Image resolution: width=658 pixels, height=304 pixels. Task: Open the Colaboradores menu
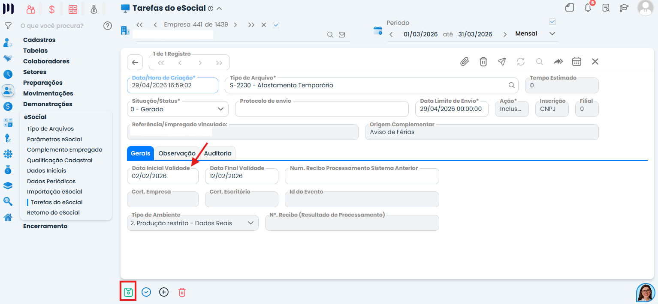[x=46, y=61]
